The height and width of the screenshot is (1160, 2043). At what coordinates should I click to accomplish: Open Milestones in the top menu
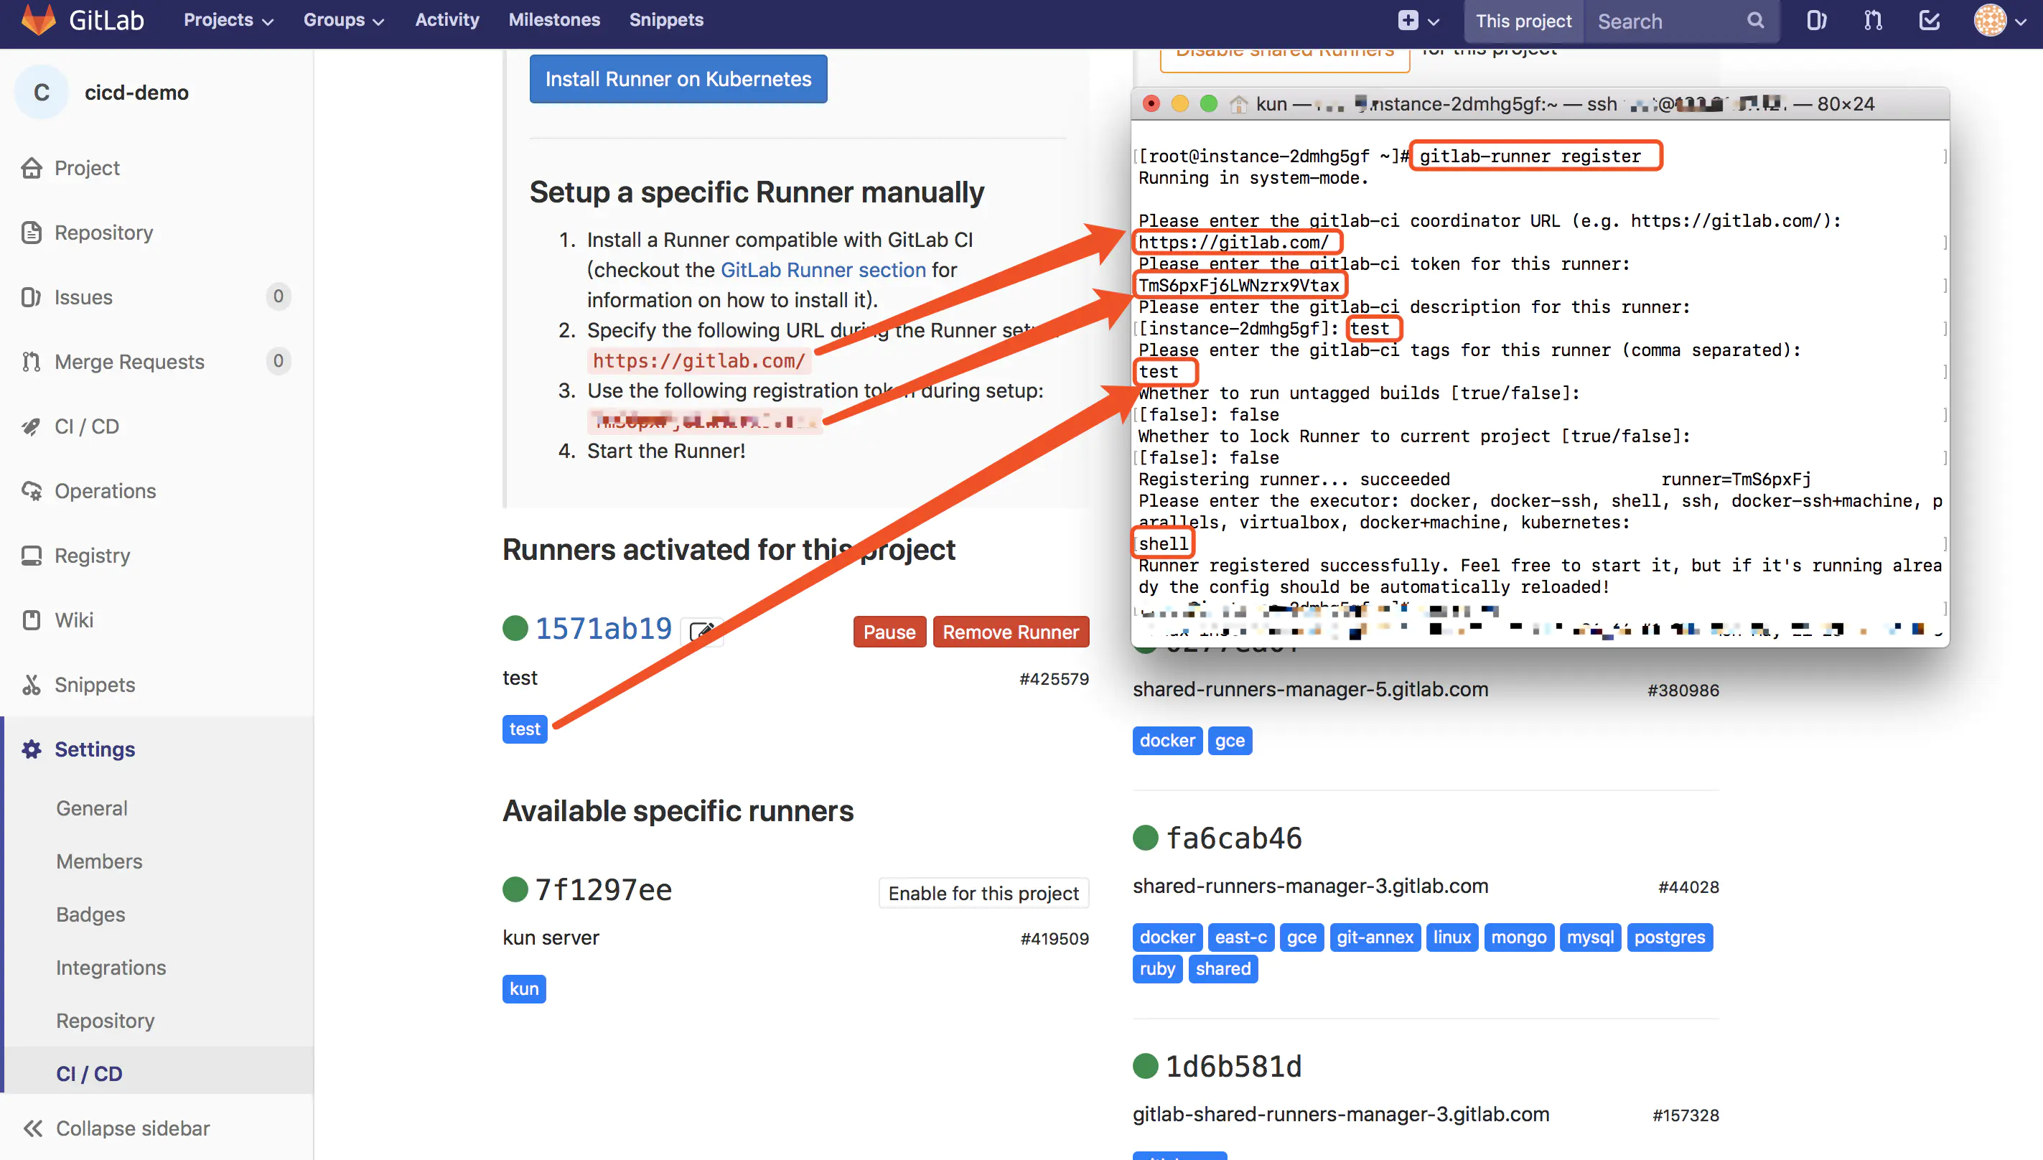click(x=553, y=21)
